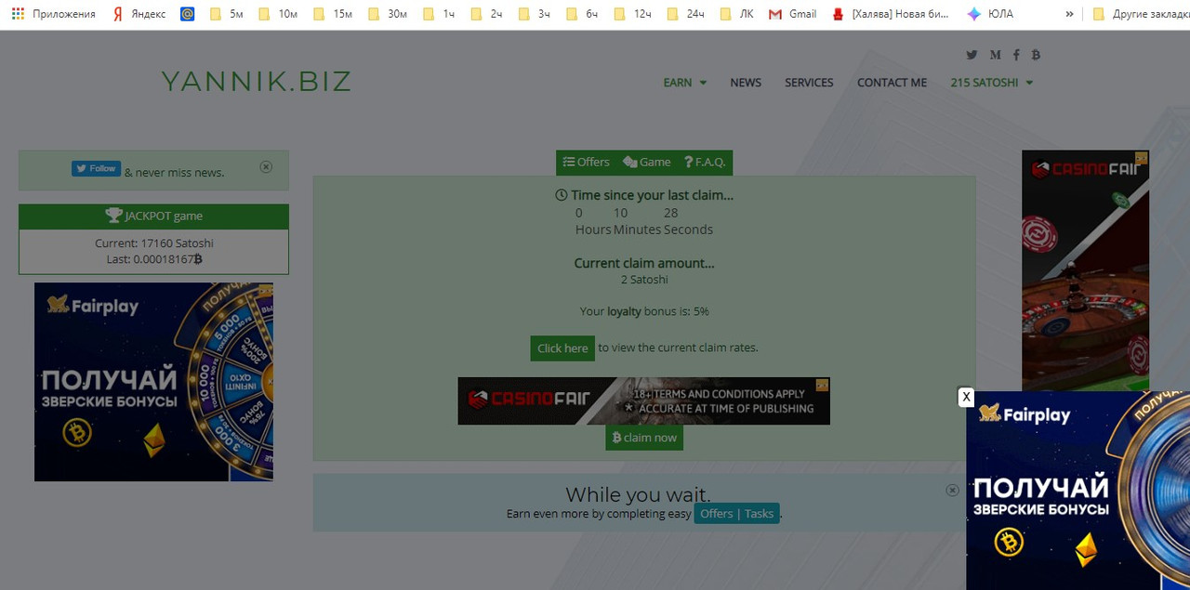This screenshot has width=1190, height=590.
Task: Open the SERVICES menu item
Action: [x=809, y=83]
